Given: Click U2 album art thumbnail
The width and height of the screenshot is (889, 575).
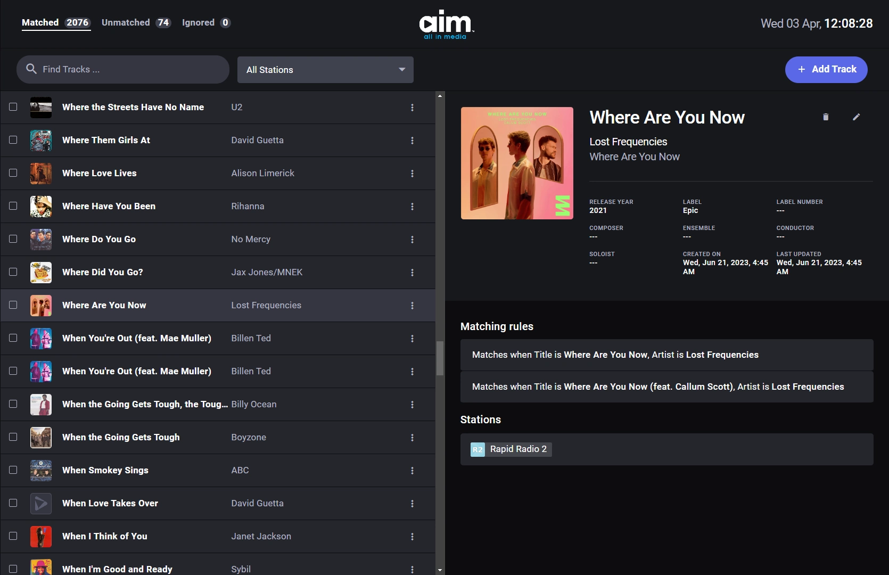Looking at the screenshot, I should [41, 108].
